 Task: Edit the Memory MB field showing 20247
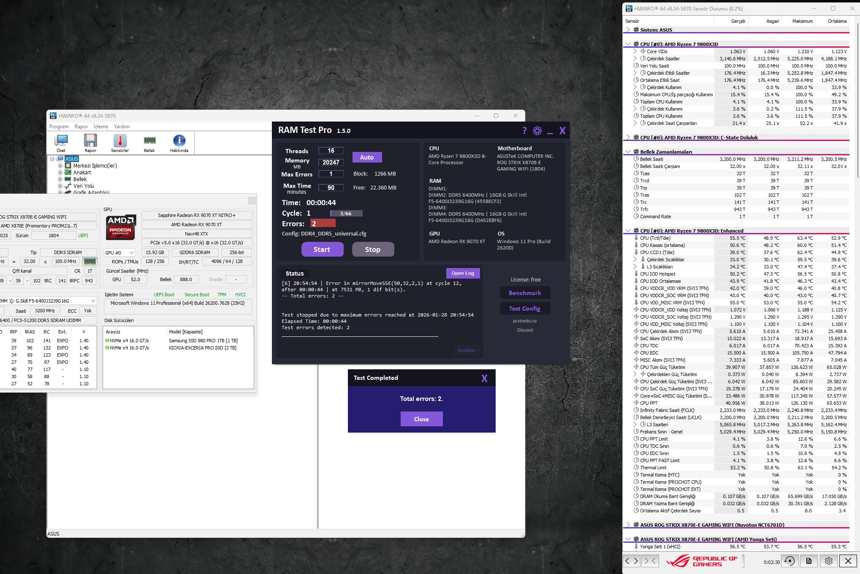(331, 162)
